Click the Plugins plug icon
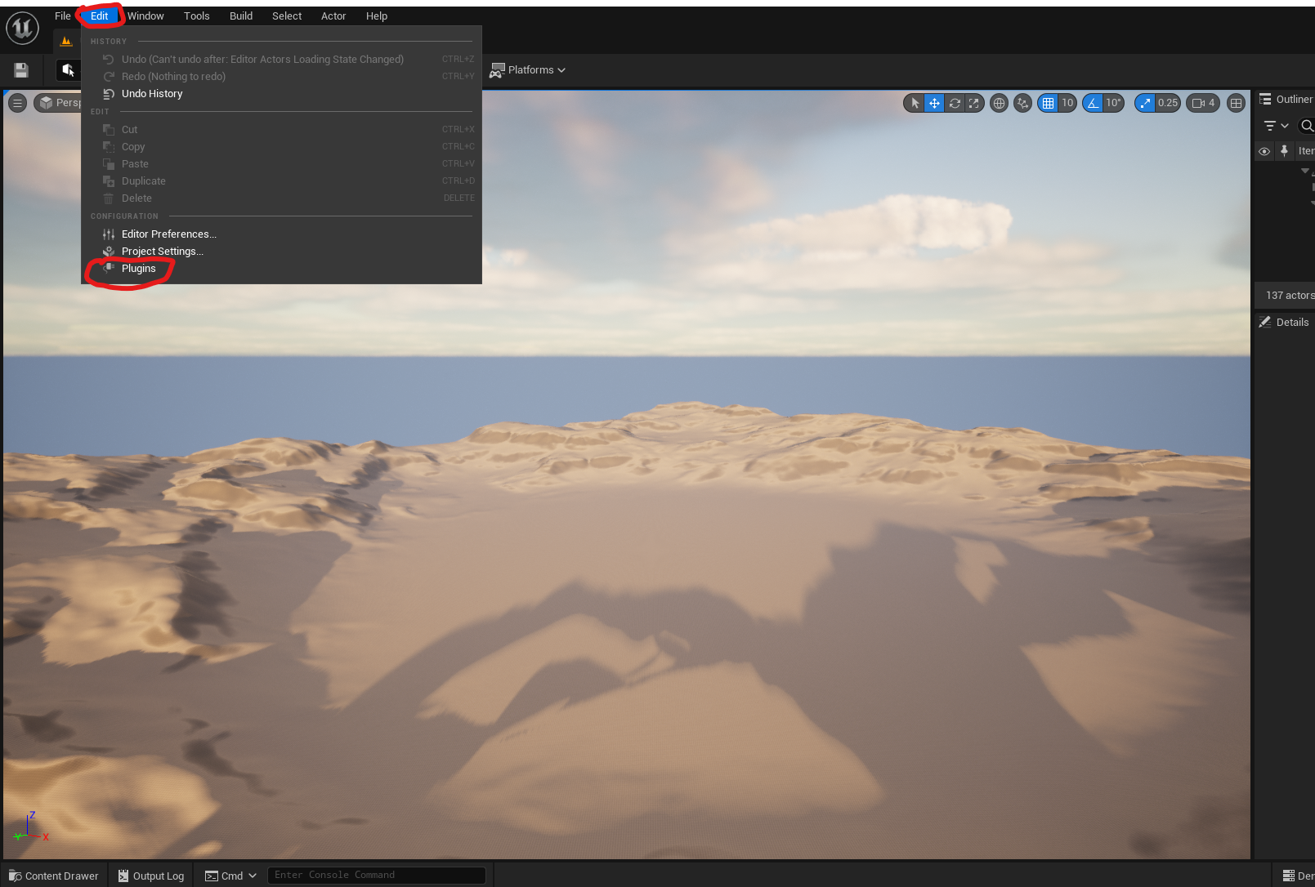Viewport: 1315px width, 887px height. (x=109, y=269)
